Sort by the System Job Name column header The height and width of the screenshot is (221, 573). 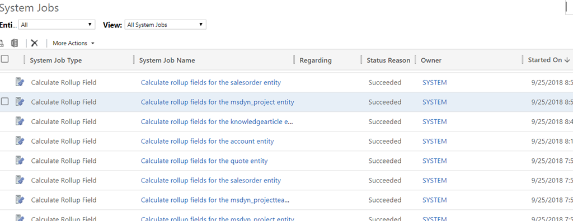click(167, 60)
